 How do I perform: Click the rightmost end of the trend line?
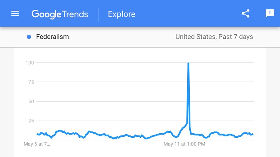[253, 134]
